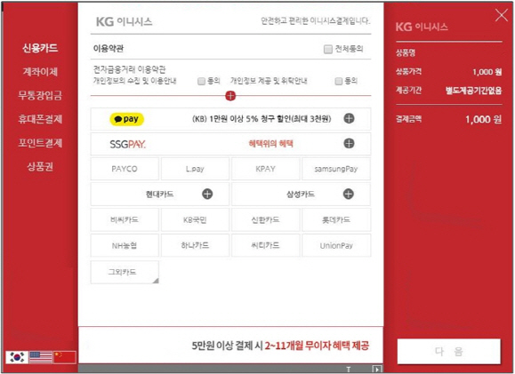The image size is (515, 374).
Task: Click the 상품가격 1,000 원 value
Action: click(x=487, y=72)
